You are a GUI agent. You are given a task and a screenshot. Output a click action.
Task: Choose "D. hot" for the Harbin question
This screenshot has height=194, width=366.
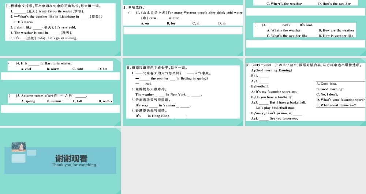pyautogui.click(x=103, y=69)
